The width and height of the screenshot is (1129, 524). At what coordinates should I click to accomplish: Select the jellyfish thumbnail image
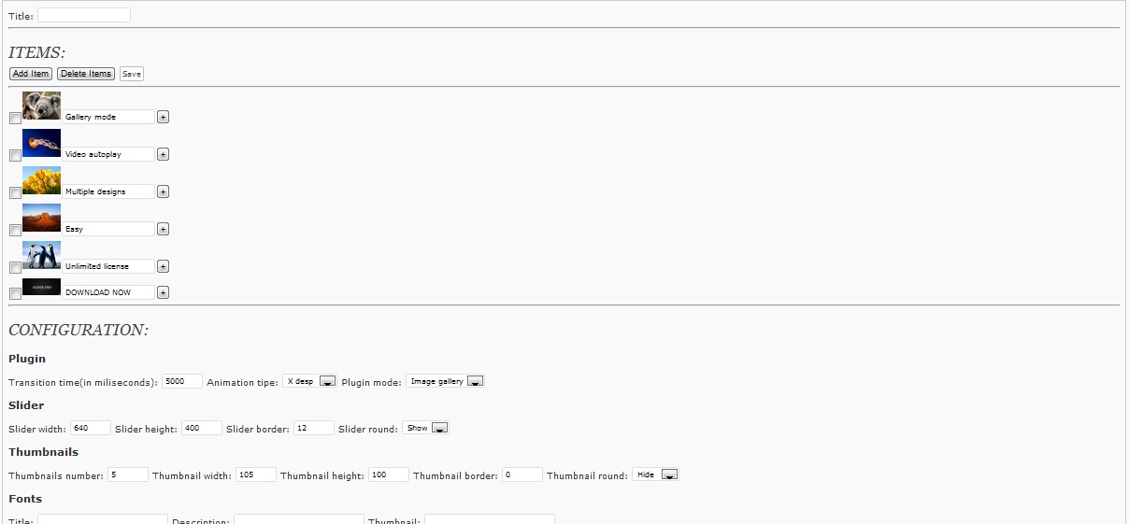click(42, 143)
